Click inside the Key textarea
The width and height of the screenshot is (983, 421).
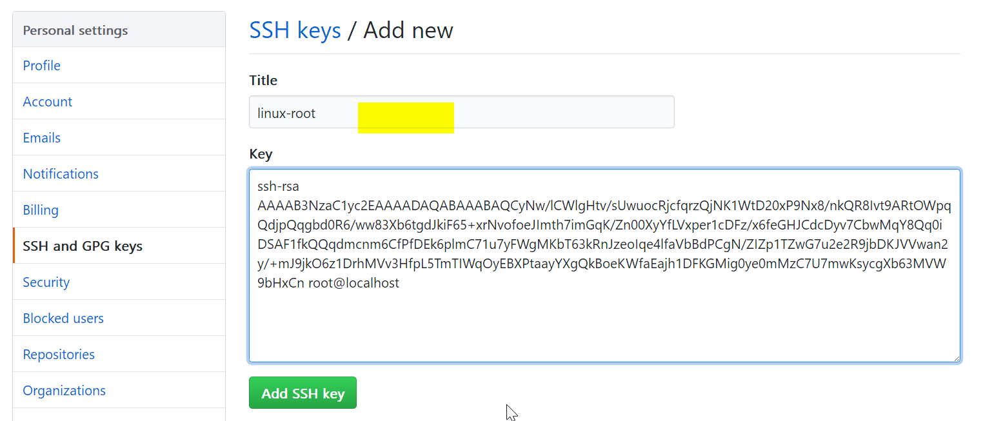605,266
